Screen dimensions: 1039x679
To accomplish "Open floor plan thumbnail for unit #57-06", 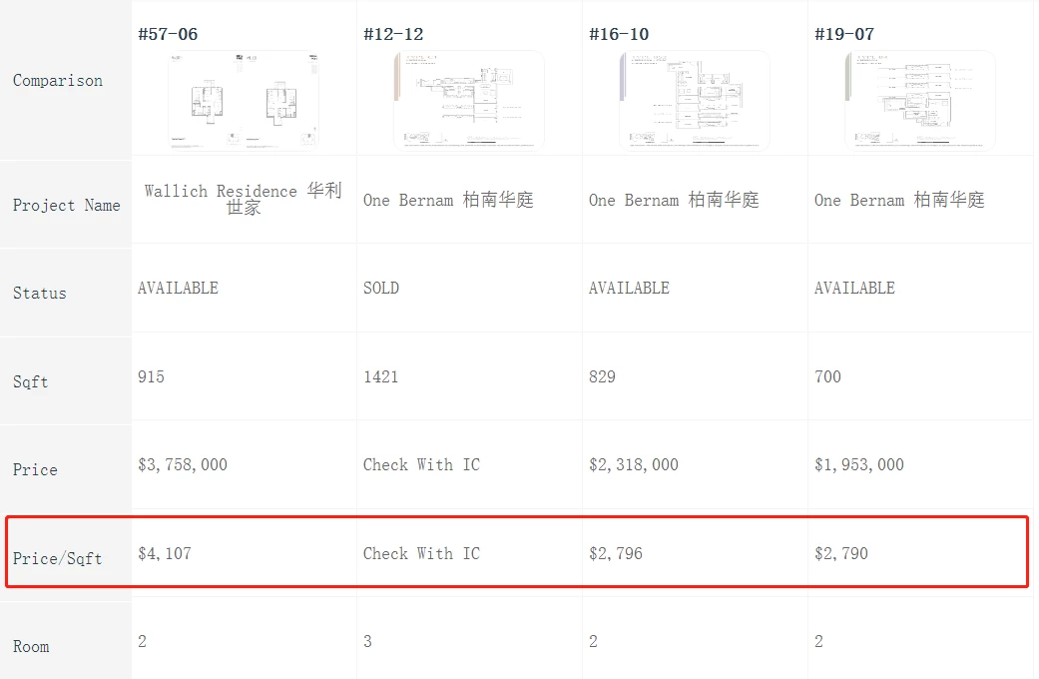I will (244, 101).
